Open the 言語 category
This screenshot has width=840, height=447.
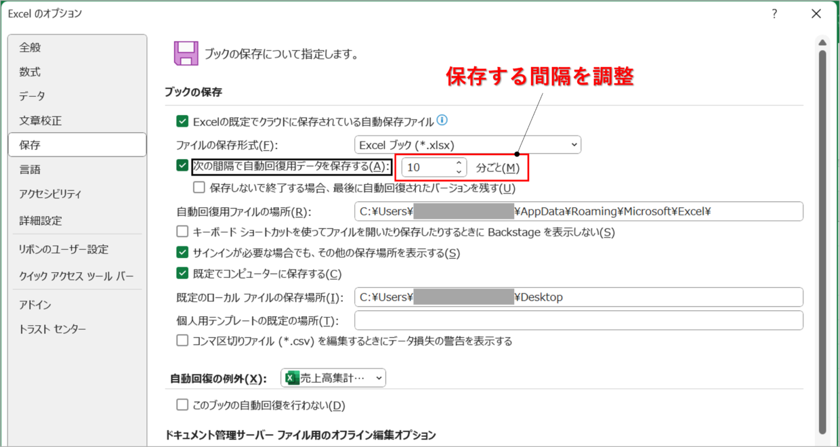pos(77,169)
